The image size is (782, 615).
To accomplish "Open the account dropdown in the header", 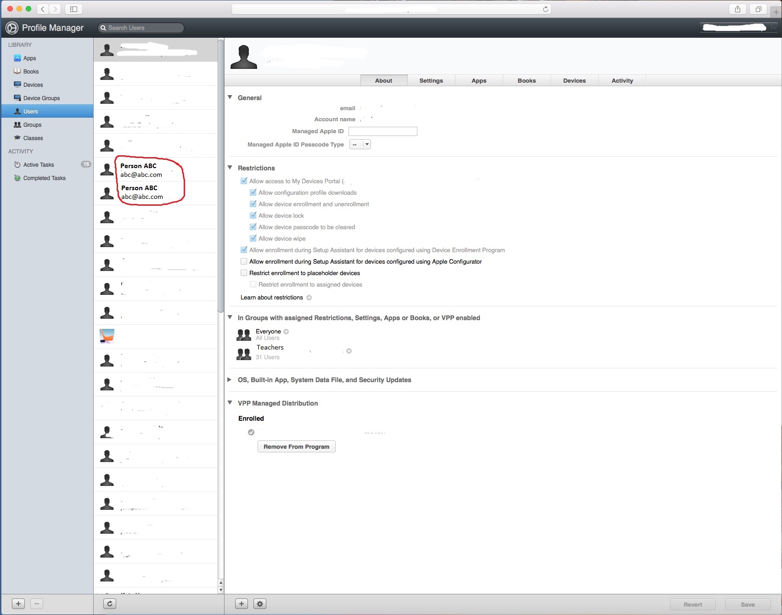I will [739, 28].
